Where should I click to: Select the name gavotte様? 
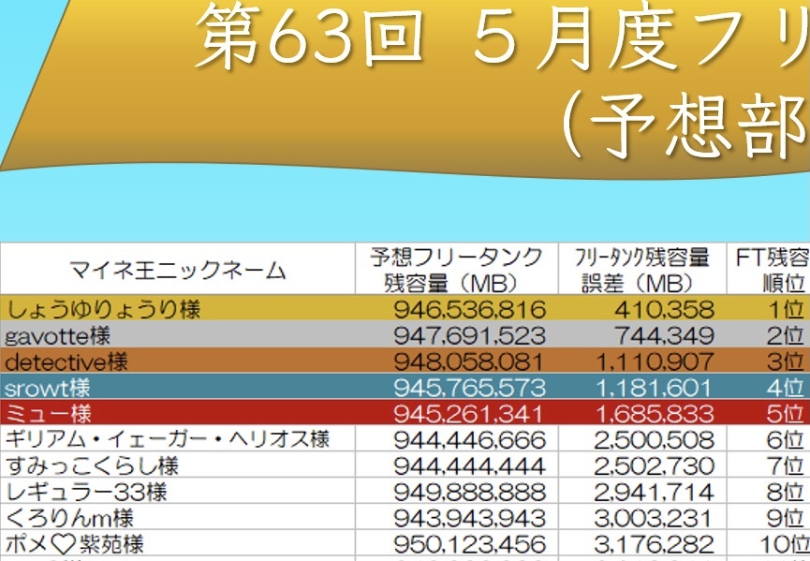tap(57, 335)
